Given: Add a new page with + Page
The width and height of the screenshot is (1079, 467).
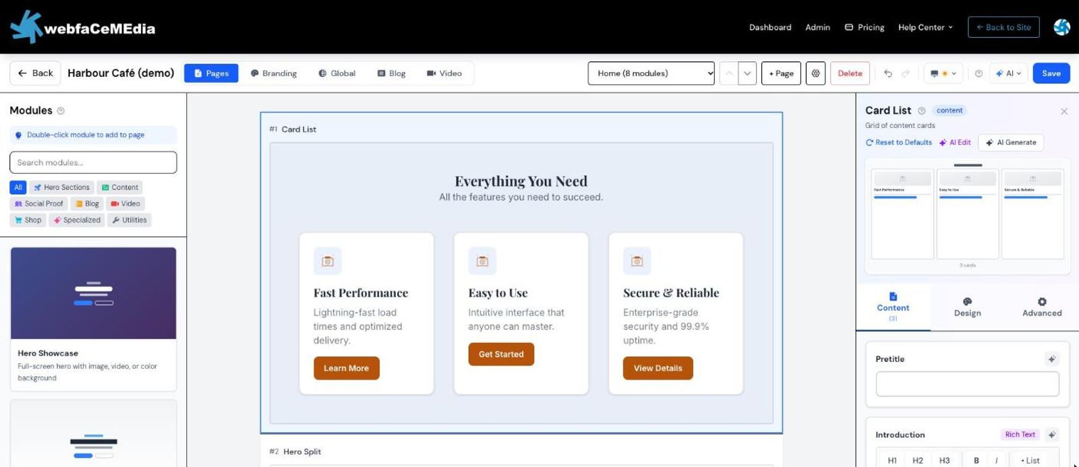Looking at the screenshot, I should pos(781,73).
